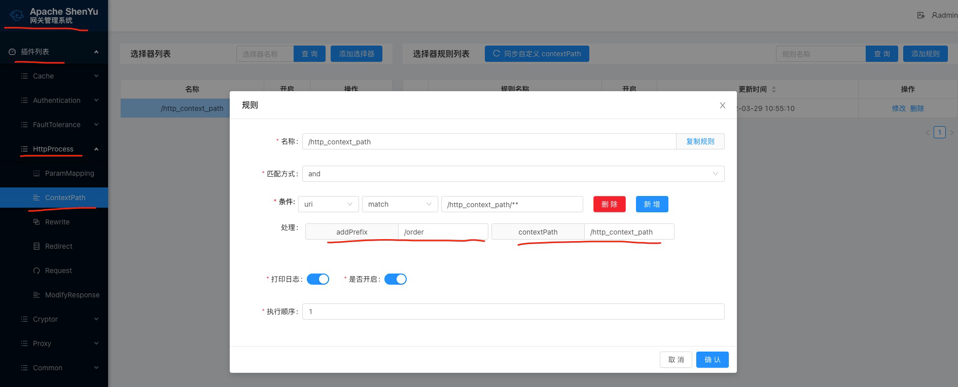The image size is (958, 387).
Task: Open the 匹配方式 'and' dropdown
Action: tap(513, 174)
